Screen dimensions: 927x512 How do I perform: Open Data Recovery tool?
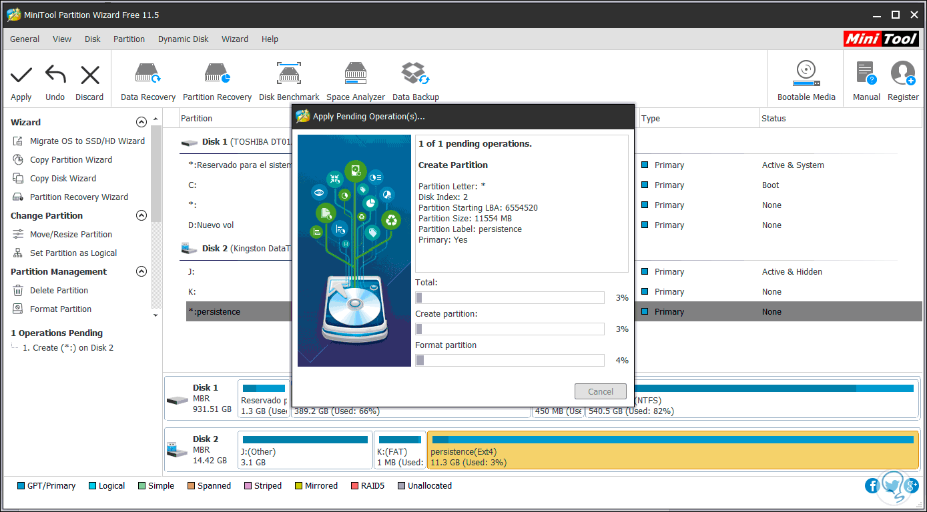click(147, 73)
